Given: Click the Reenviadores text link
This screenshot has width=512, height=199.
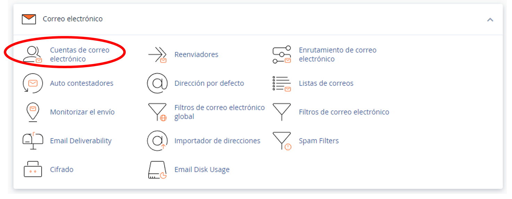Looking at the screenshot, I should point(196,55).
